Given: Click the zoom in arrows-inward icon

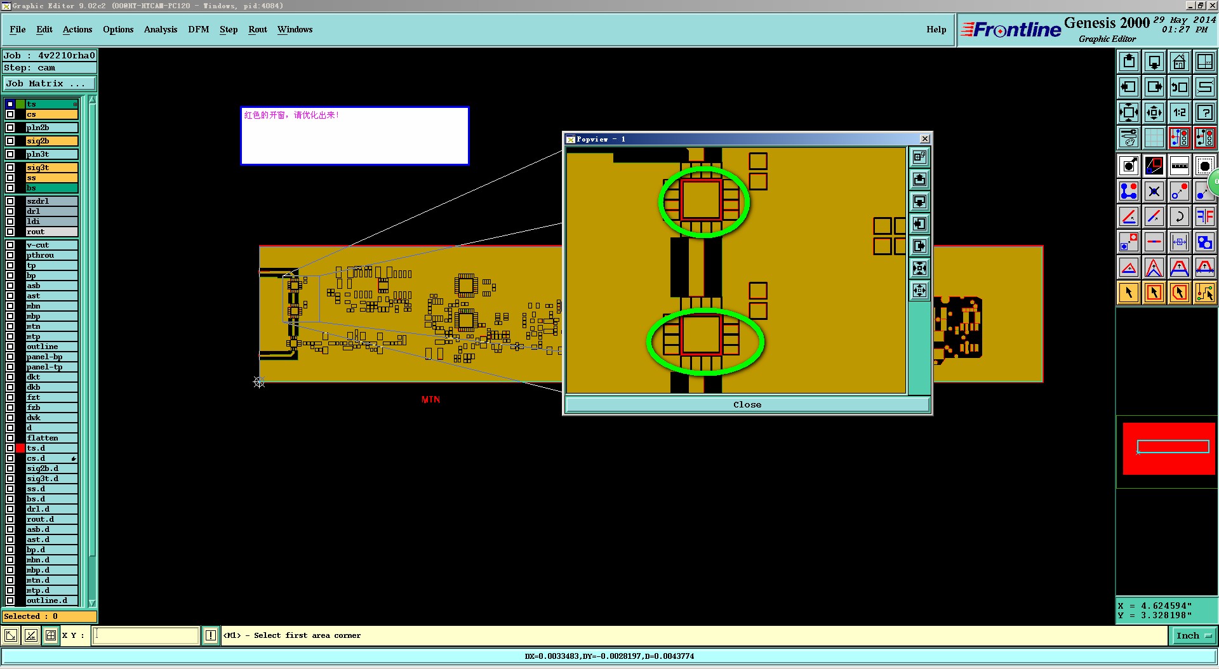Looking at the screenshot, I should 1129,112.
